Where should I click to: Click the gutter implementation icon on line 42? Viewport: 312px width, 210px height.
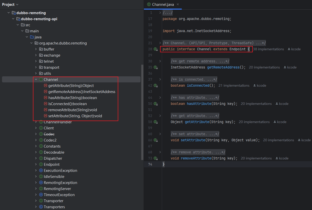[156, 86]
